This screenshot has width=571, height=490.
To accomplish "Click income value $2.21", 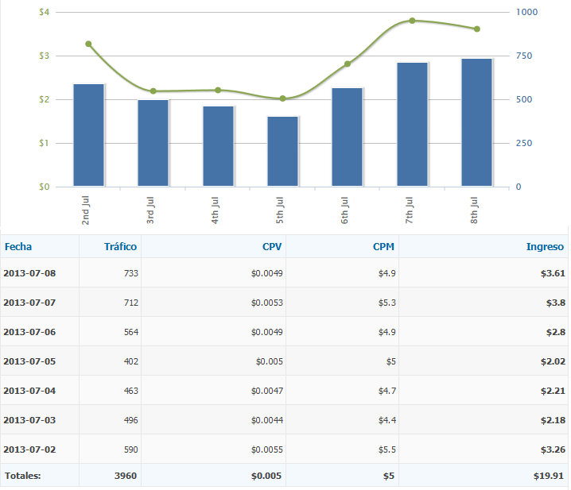I will [x=553, y=391].
